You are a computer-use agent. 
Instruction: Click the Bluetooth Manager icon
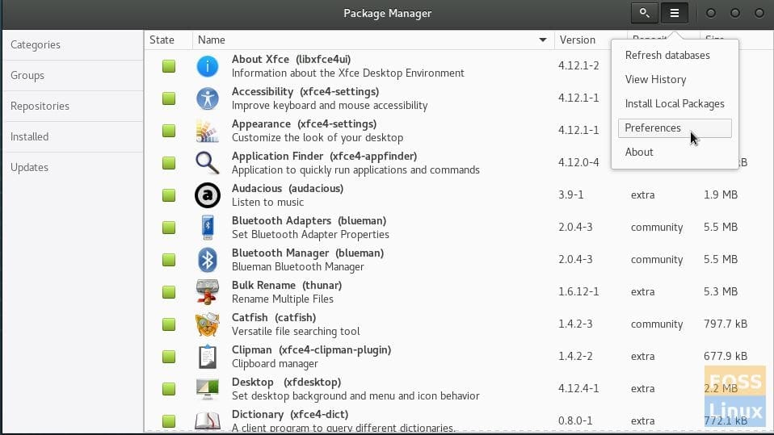[208, 260]
